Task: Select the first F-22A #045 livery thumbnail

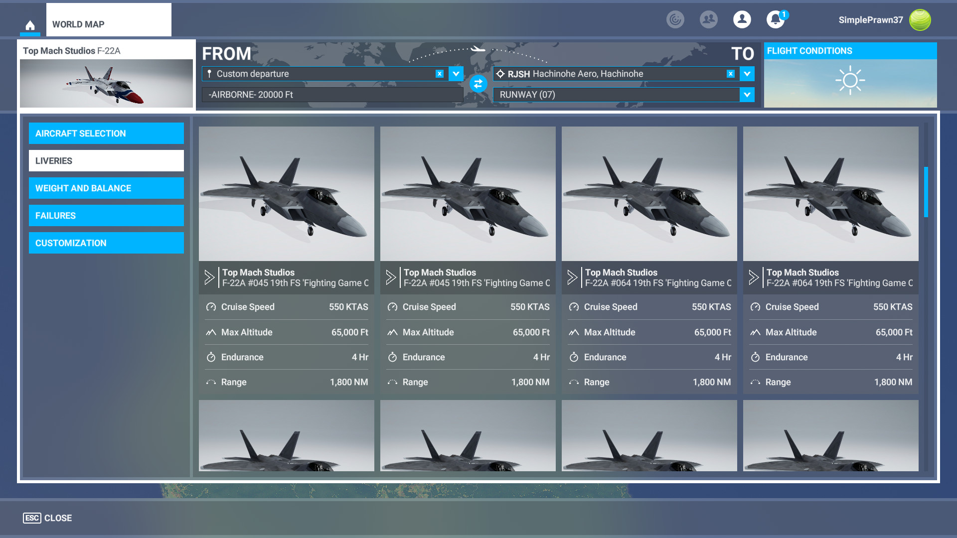Action: coord(286,194)
